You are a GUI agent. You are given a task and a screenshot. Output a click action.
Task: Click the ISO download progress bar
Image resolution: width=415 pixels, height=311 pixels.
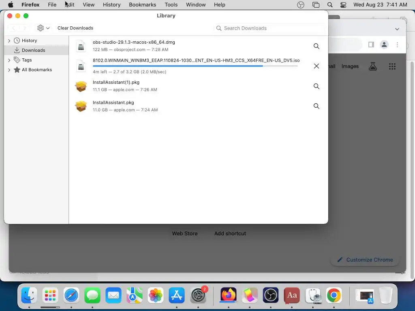click(195, 66)
